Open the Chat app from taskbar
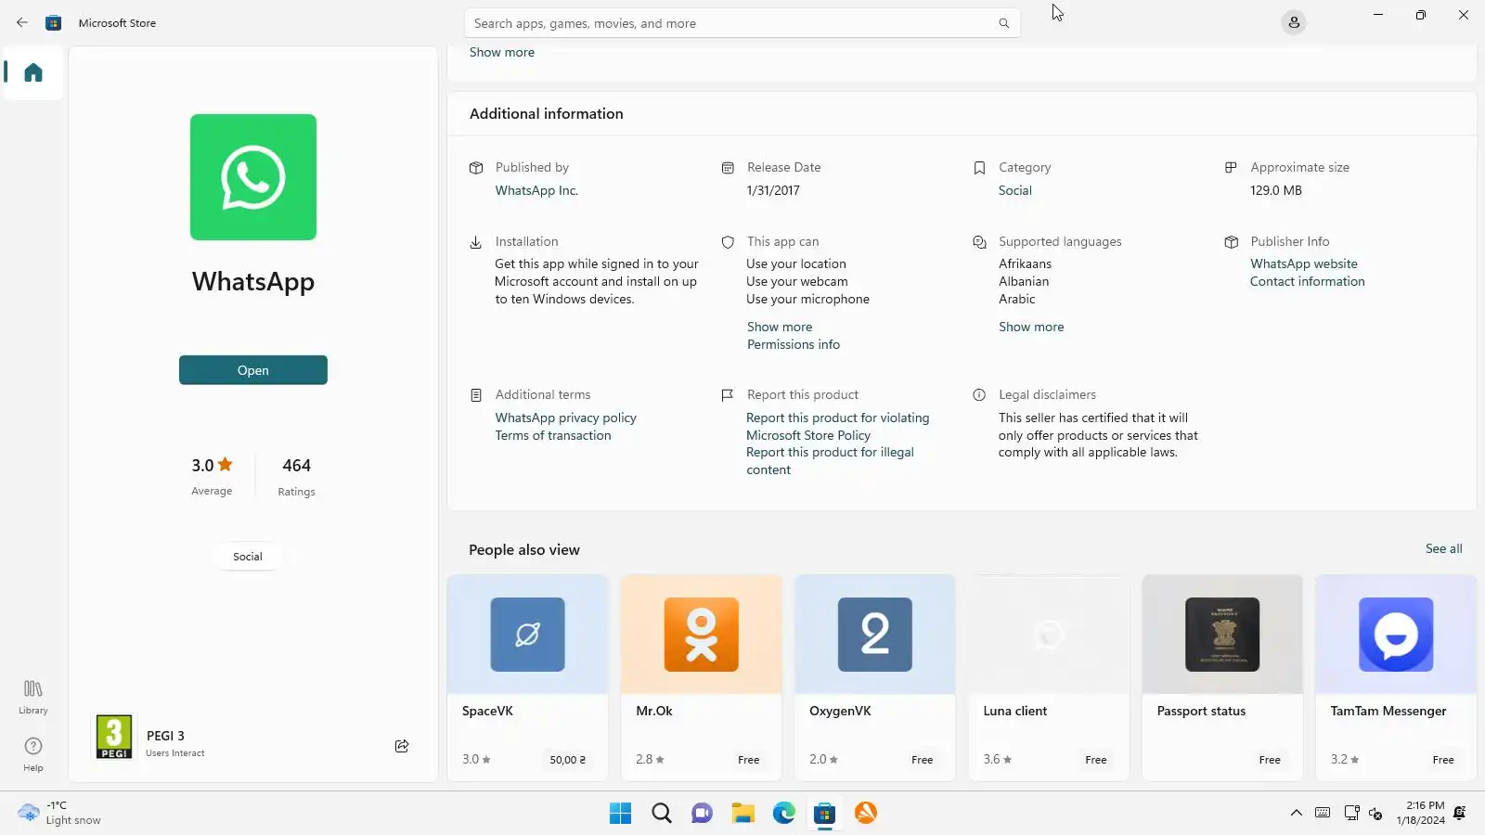 click(x=702, y=813)
